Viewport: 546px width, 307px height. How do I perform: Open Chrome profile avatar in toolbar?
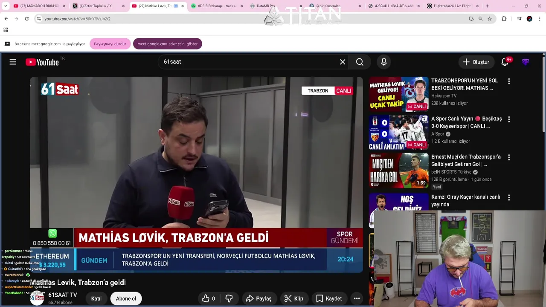coord(529,19)
